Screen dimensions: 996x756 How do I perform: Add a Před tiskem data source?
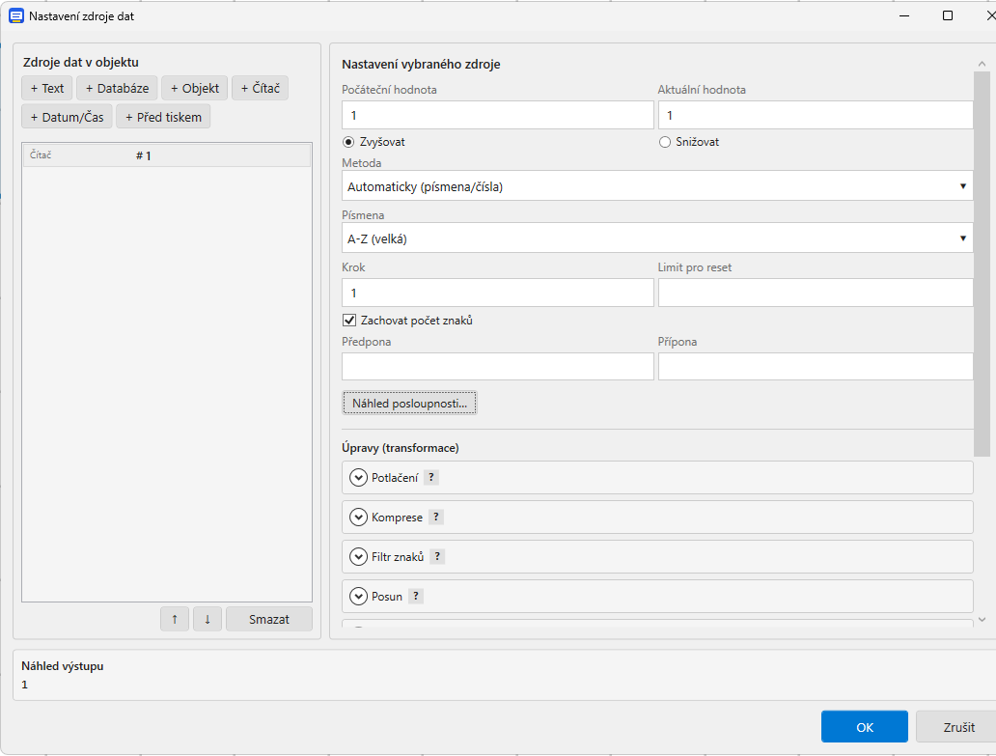tap(163, 117)
